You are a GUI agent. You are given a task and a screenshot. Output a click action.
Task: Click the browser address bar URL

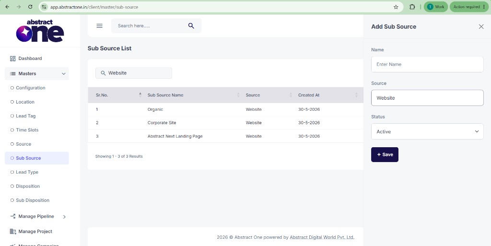tap(94, 7)
